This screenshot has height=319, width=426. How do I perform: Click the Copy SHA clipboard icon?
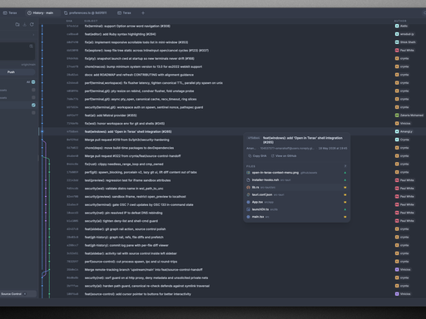point(250,156)
